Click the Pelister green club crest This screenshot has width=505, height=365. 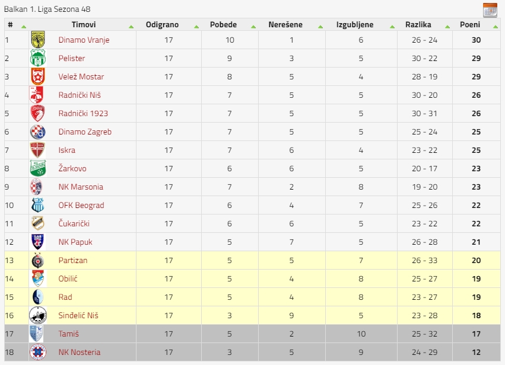37,58
